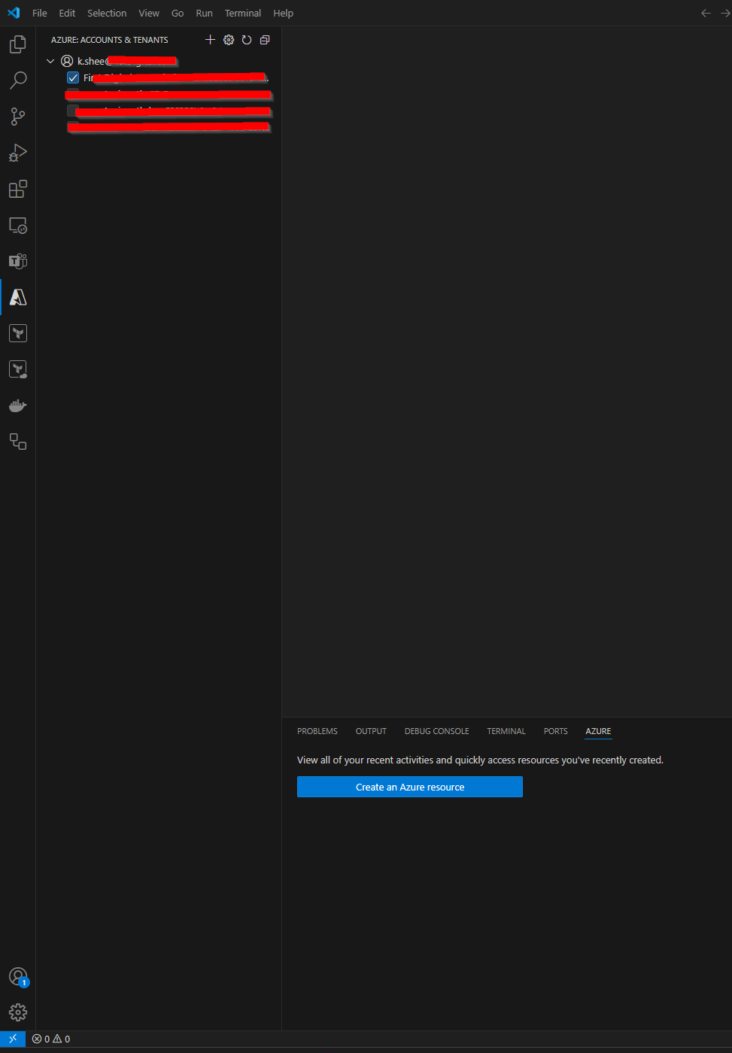This screenshot has width=732, height=1053.
Task: Open the Run and Debug view
Action: (17, 153)
